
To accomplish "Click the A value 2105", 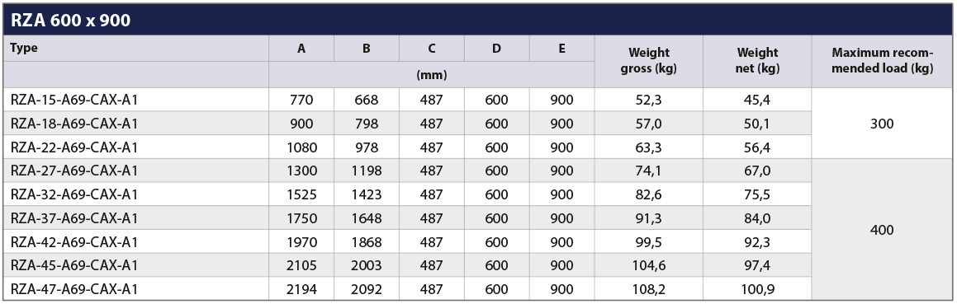I will click(x=301, y=265).
